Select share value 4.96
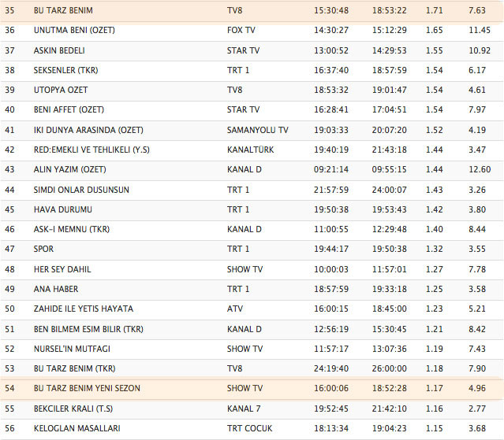 tap(477, 388)
